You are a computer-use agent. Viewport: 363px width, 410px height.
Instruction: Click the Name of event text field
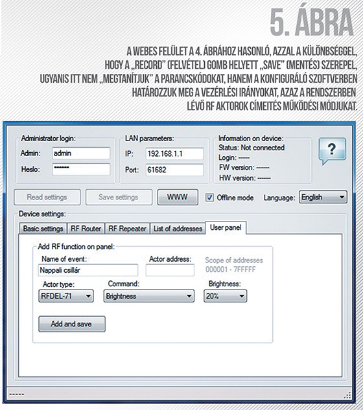pyautogui.click(x=88, y=270)
